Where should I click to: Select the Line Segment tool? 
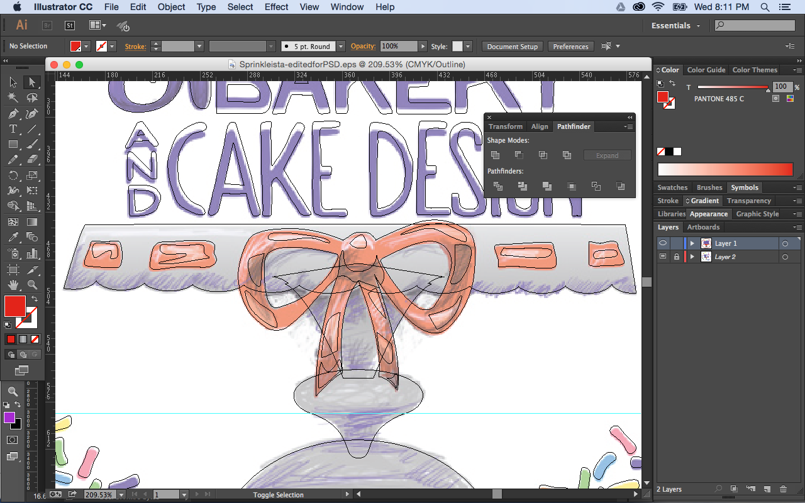point(32,129)
